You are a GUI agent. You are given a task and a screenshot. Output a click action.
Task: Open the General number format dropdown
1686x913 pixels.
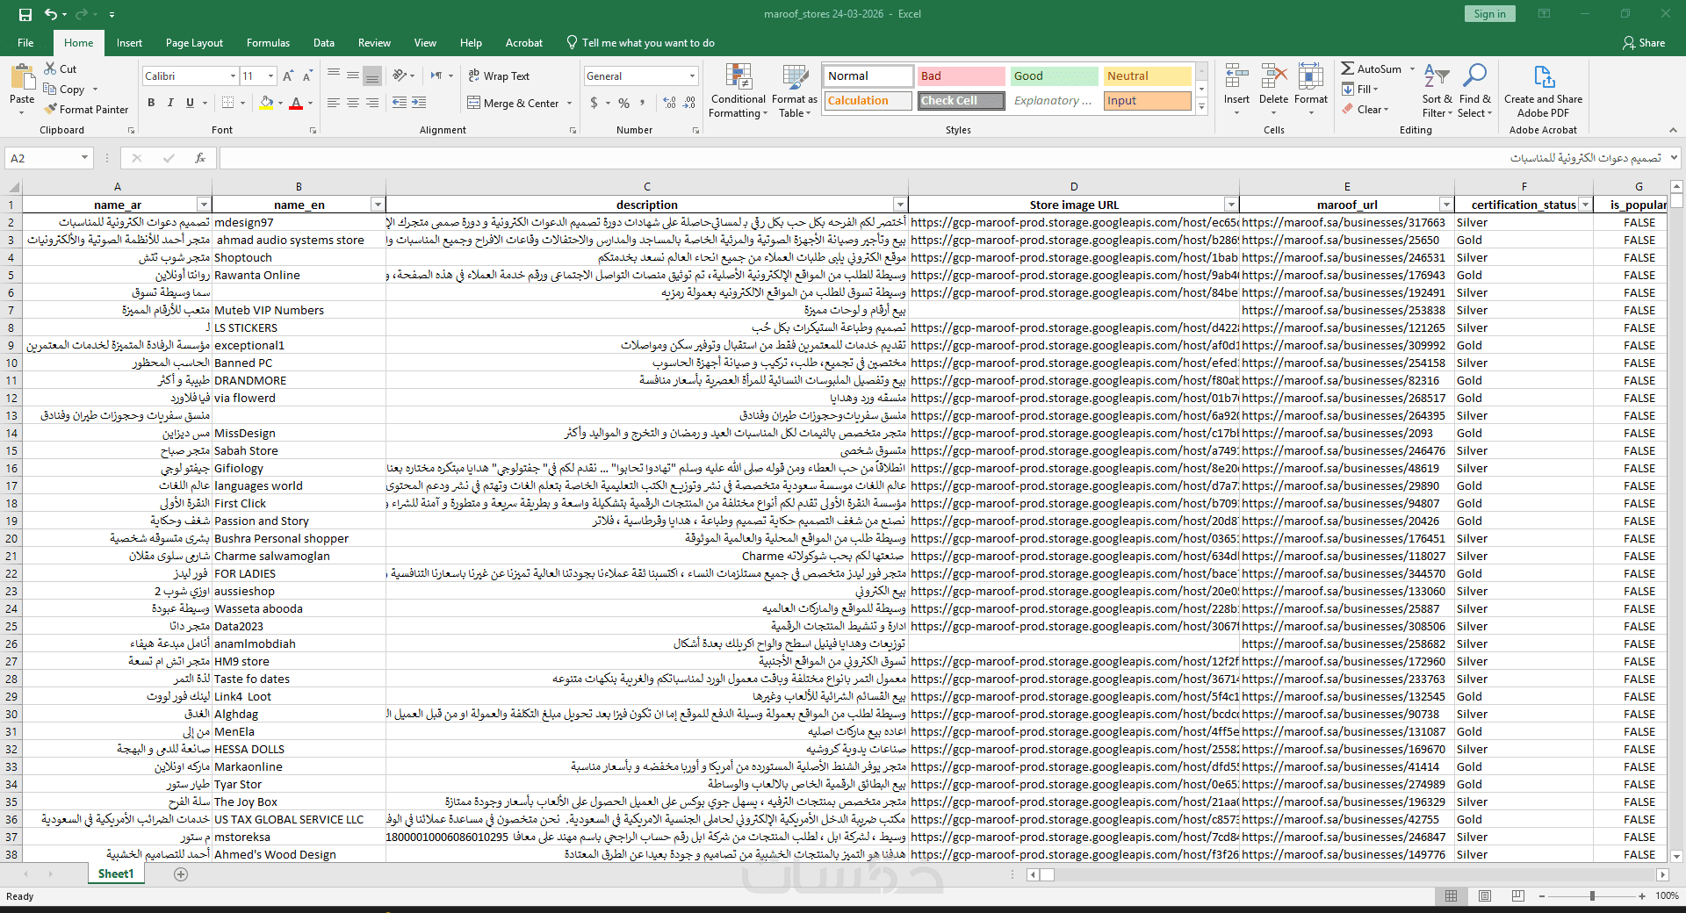click(x=692, y=76)
